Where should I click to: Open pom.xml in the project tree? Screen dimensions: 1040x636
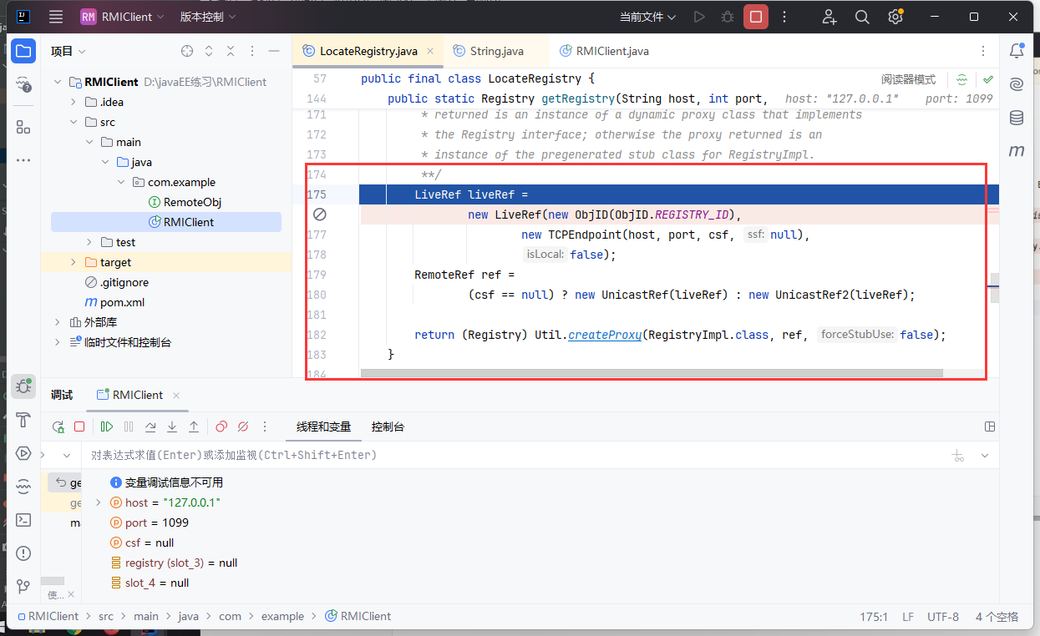(x=122, y=302)
